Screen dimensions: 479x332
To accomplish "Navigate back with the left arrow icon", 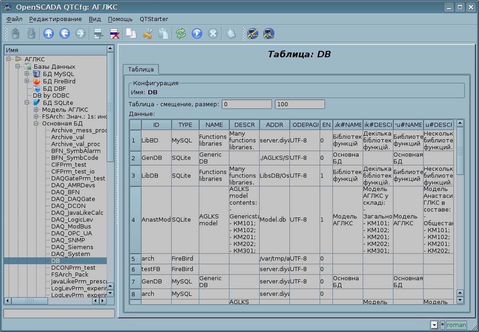I will [65, 33].
